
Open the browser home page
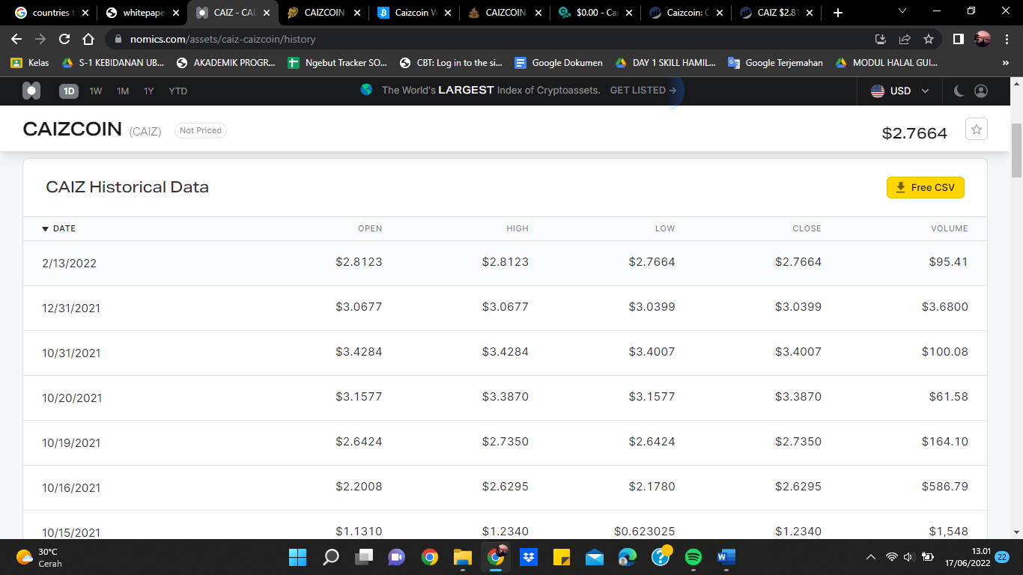(88, 39)
